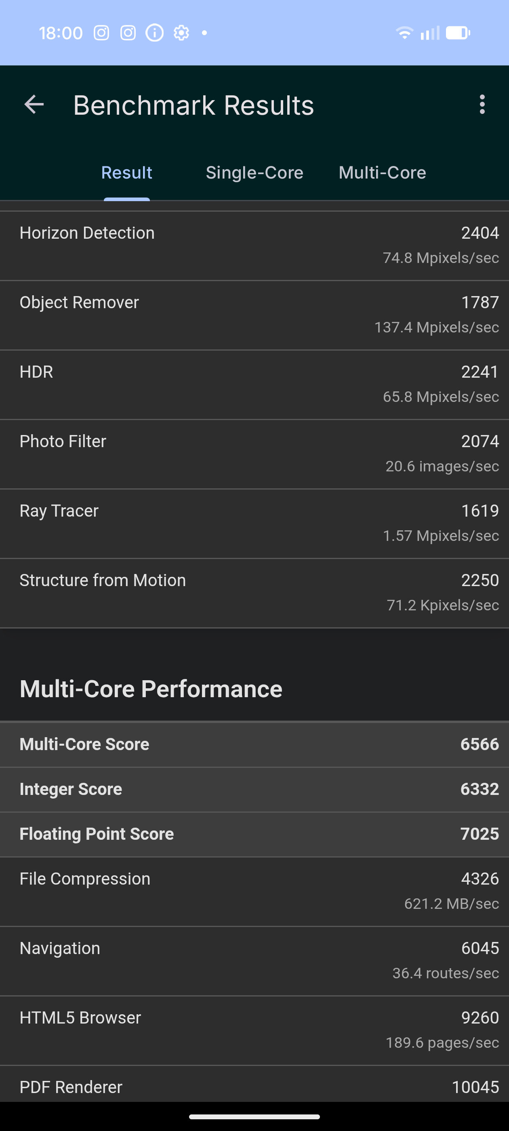Viewport: 509px width, 1131px height.
Task: Open the three-dot overflow menu
Action: click(x=482, y=105)
